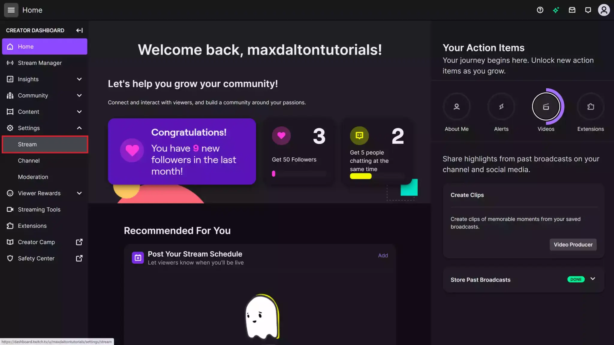Collapse the Settings menu chevron
Screen dimensions: 614x345
tap(79, 128)
